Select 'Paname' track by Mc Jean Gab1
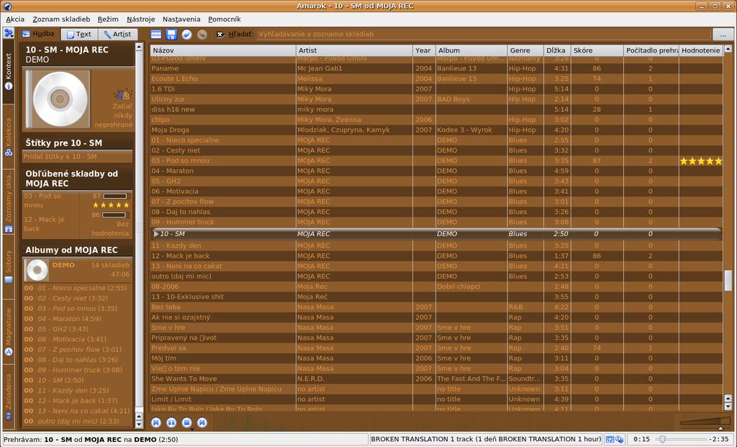Image resolution: width=737 pixels, height=447 pixels. pyautogui.click(x=436, y=68)
